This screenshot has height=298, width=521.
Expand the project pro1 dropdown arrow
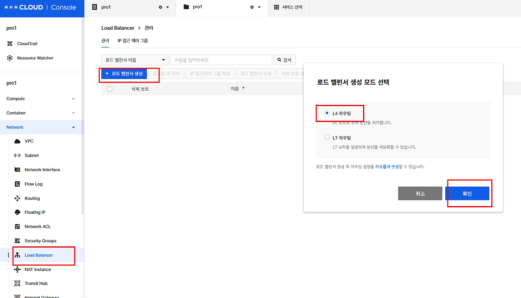point(259,7)
